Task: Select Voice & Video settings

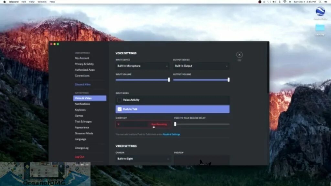Action: [90, 98]
